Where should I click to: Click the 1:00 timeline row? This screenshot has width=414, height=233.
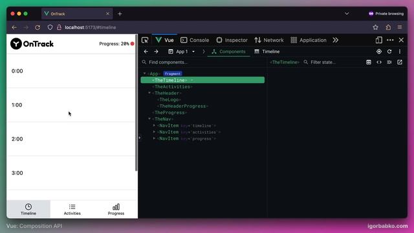click(71, 105)
